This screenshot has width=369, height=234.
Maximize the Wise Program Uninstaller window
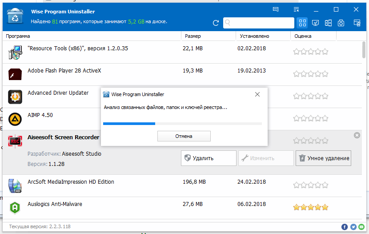point(336,9)
